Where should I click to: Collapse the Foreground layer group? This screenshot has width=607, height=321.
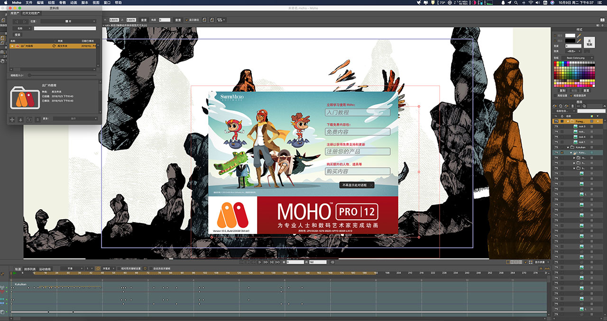pyautogui.click(x=568, y=121)
